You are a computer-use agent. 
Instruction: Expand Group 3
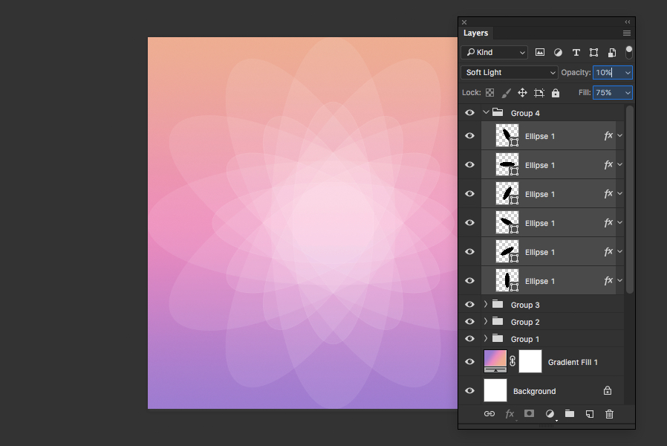click(x=485, y=304)
